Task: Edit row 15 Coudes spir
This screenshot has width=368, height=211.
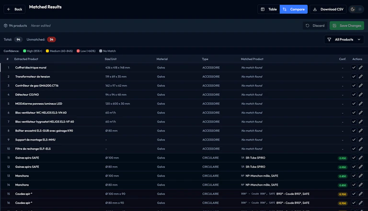Action: 361,194
